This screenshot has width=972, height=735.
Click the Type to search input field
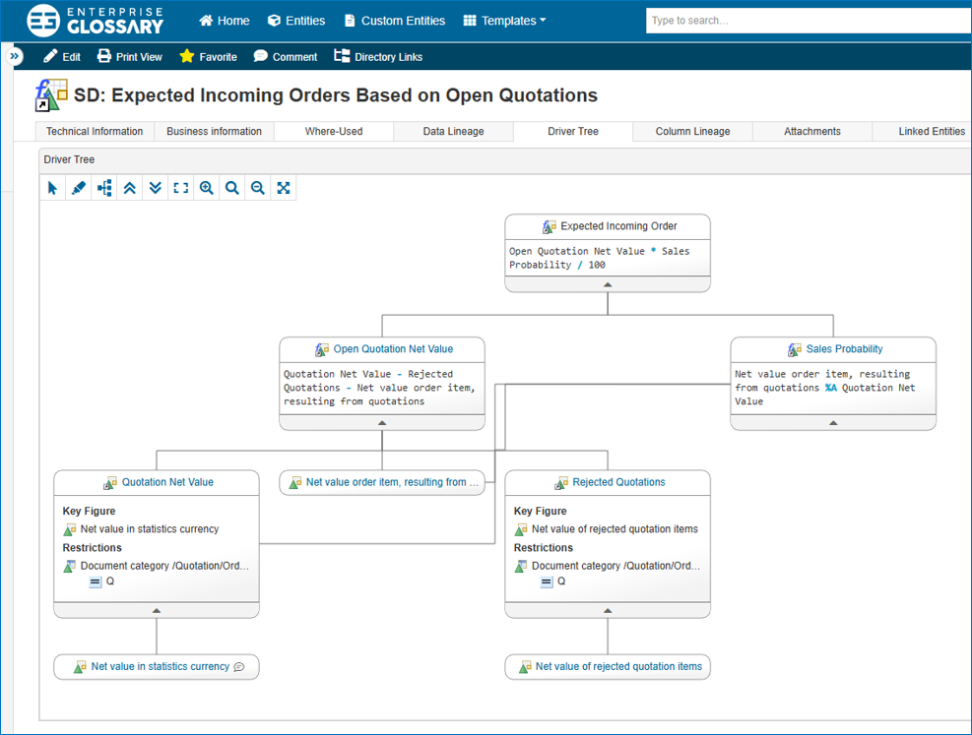click(808, 20)
